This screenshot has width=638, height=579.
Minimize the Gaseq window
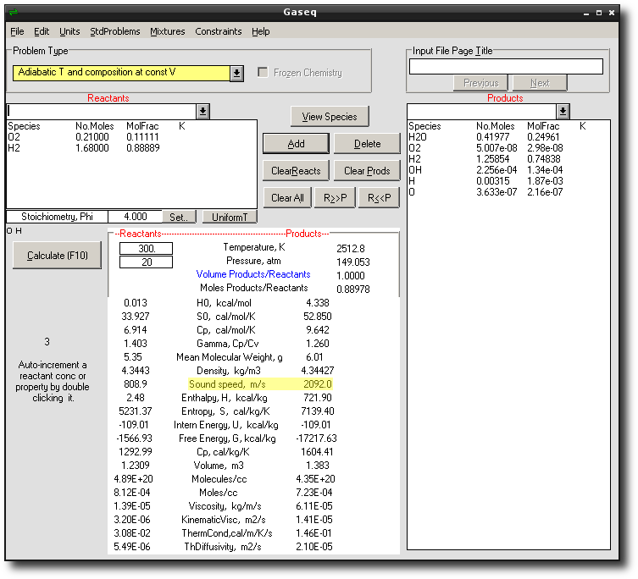tap(586, 13)
